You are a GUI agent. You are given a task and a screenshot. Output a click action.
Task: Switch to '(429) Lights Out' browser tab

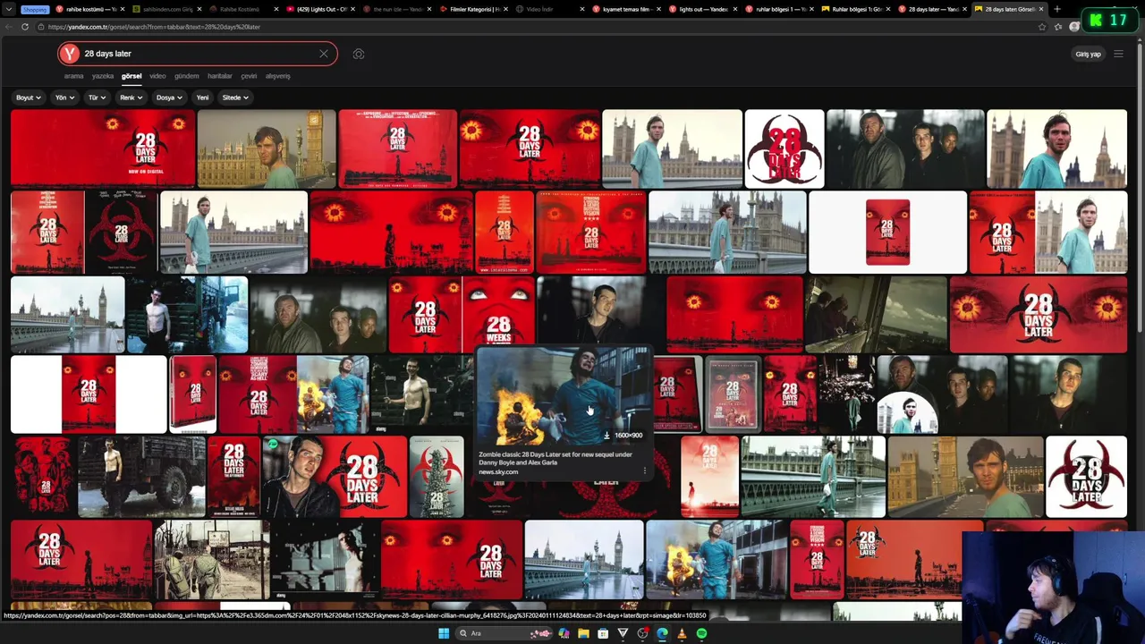click(322, 9)
